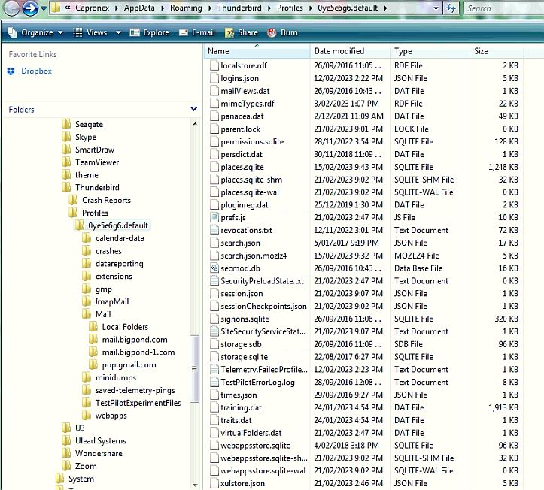The width and height of the screenshot is (544, 490).
Task: Select the localstore.rdf file icon
Action: 214,65
